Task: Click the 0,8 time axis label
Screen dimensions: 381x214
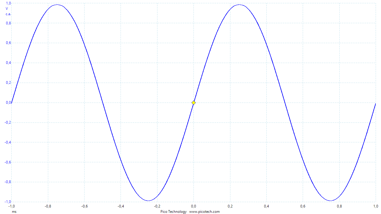Action: point(339,206)
